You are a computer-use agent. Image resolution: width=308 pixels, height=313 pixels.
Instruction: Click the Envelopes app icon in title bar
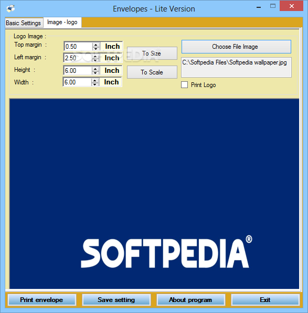(10, 8)
